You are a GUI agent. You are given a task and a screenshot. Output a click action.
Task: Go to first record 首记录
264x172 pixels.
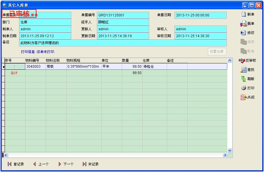10,164
